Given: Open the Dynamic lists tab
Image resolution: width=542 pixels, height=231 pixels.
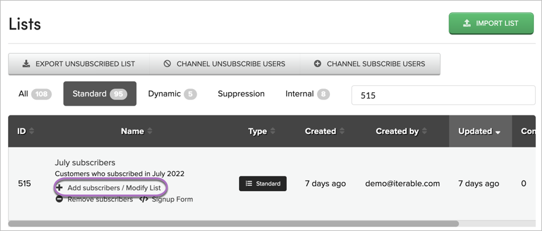Looking at the screenshot, I should [172, 94].
